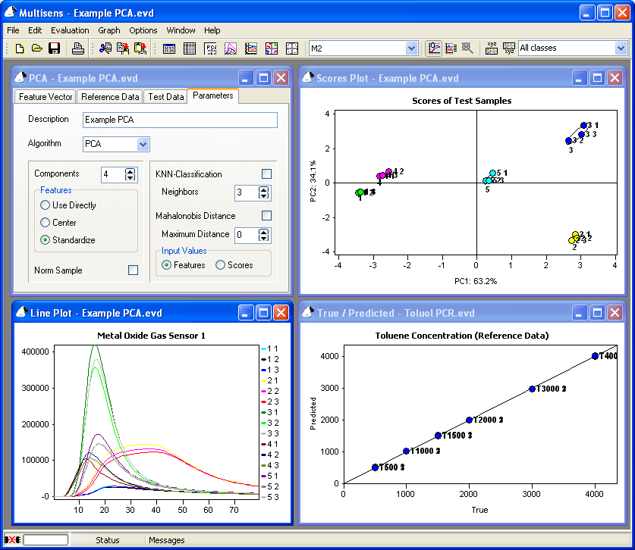Open the All classes dropdown

621,48
